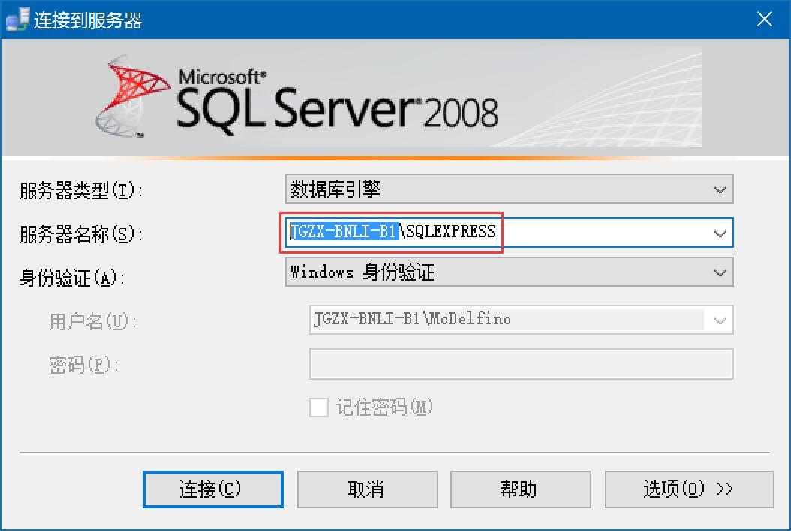Click the disabled 用户名 dropdown arrow

pos(720,319)
